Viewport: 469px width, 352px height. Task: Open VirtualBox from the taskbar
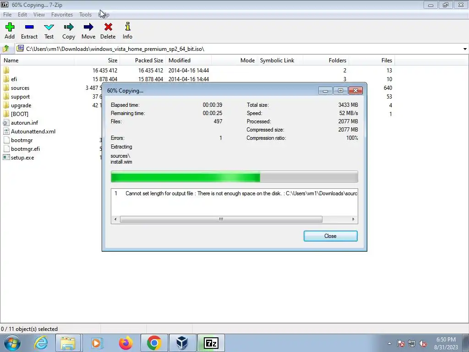(182, 343)
